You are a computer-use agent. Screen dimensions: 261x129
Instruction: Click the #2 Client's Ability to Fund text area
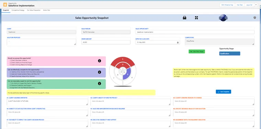pyautogui.click(x=130, y=102)
